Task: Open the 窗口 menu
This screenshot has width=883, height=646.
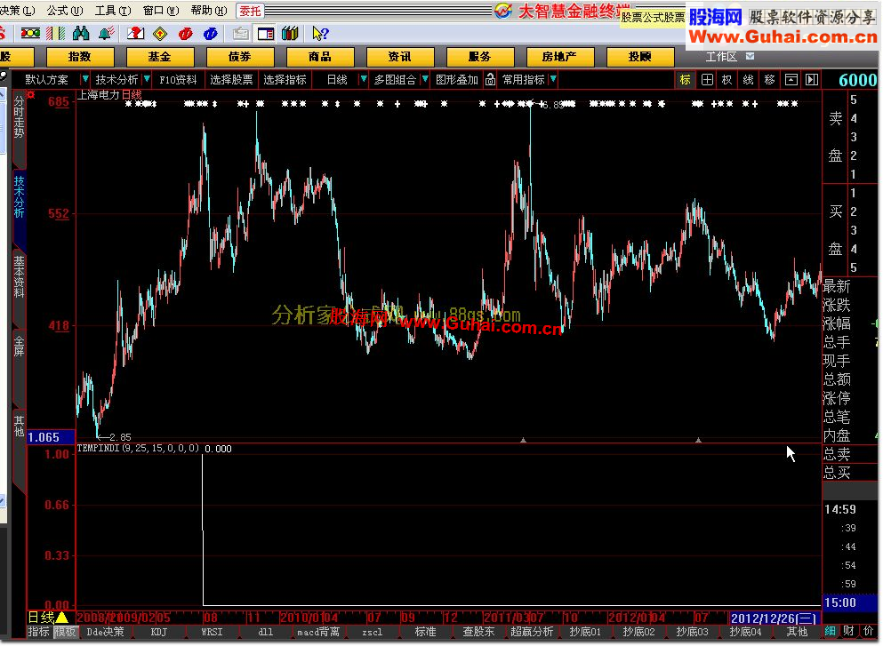Action: 161,11
